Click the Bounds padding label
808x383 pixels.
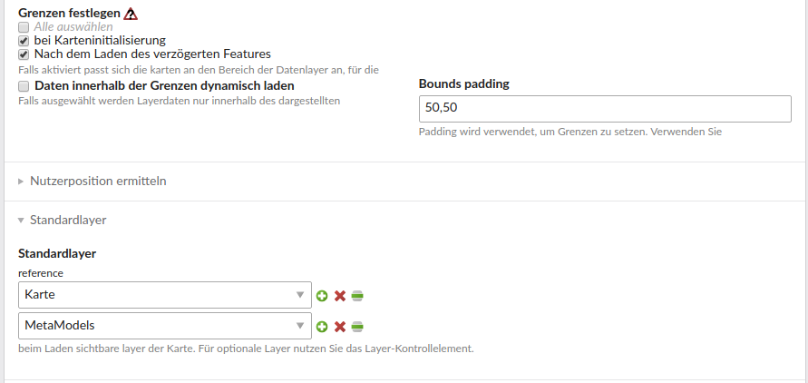point(464,84)
